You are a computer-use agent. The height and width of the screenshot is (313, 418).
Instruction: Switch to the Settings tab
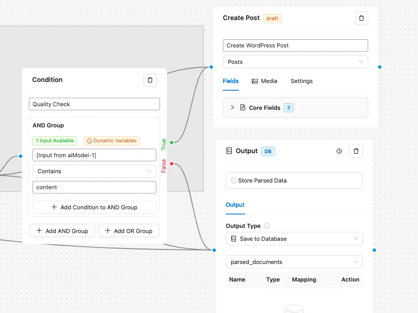pyautogui.click(x=301, y=81)
